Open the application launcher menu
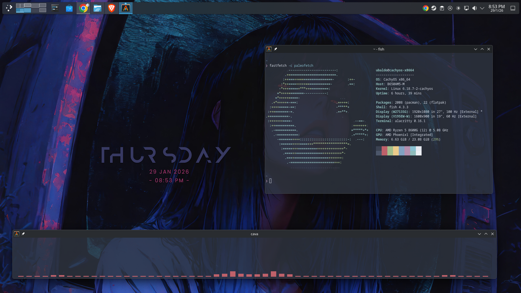Image resolution: width=521 pixels, height=293 pixels. click(9, 8)
